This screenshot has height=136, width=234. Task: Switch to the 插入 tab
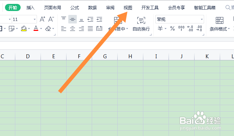click(x=31, y=7)
